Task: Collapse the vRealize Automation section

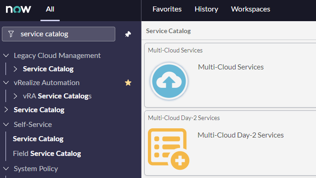Action: [x=6, y=82]
